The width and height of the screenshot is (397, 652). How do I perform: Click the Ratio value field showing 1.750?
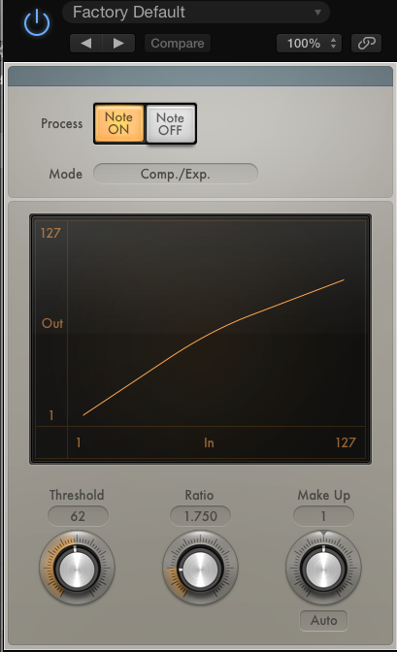200,516
